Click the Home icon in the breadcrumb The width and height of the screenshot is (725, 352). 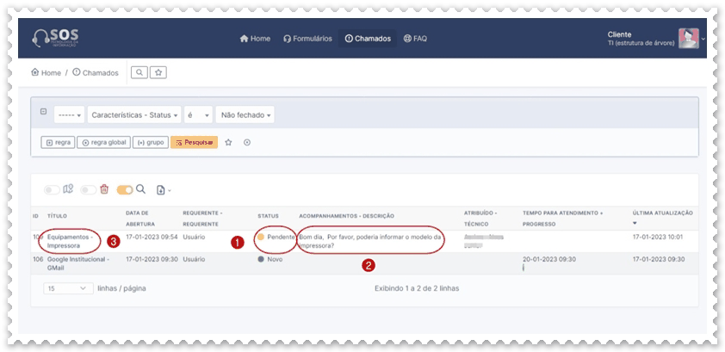tap(35, 73)
